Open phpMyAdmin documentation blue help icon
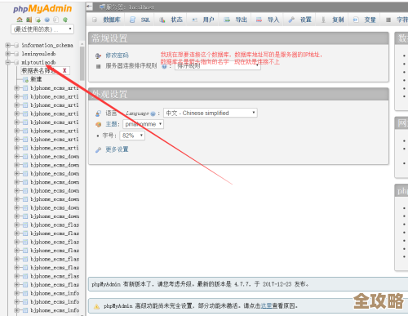408x316 pixels. coord(47,20)
